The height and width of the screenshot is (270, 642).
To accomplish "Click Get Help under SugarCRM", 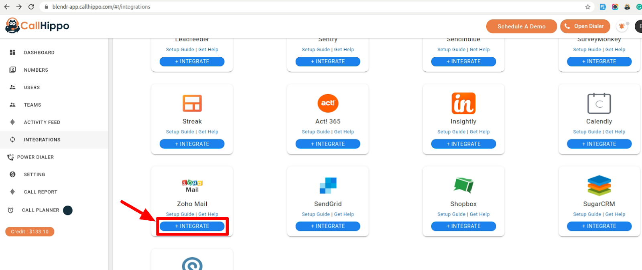I will pyautogui.click(x=615, y=214).
